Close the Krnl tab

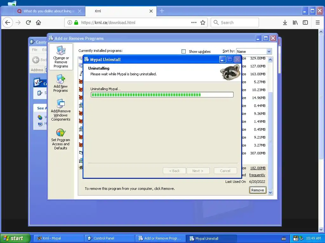[x=151, y=11]
